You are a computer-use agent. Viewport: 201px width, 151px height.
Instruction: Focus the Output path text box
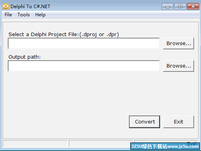[x=84, y=66]
